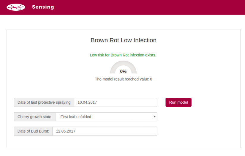Click the "Date of Bud Burst:" label
245x156 pixels.
(x=33, y=131)
